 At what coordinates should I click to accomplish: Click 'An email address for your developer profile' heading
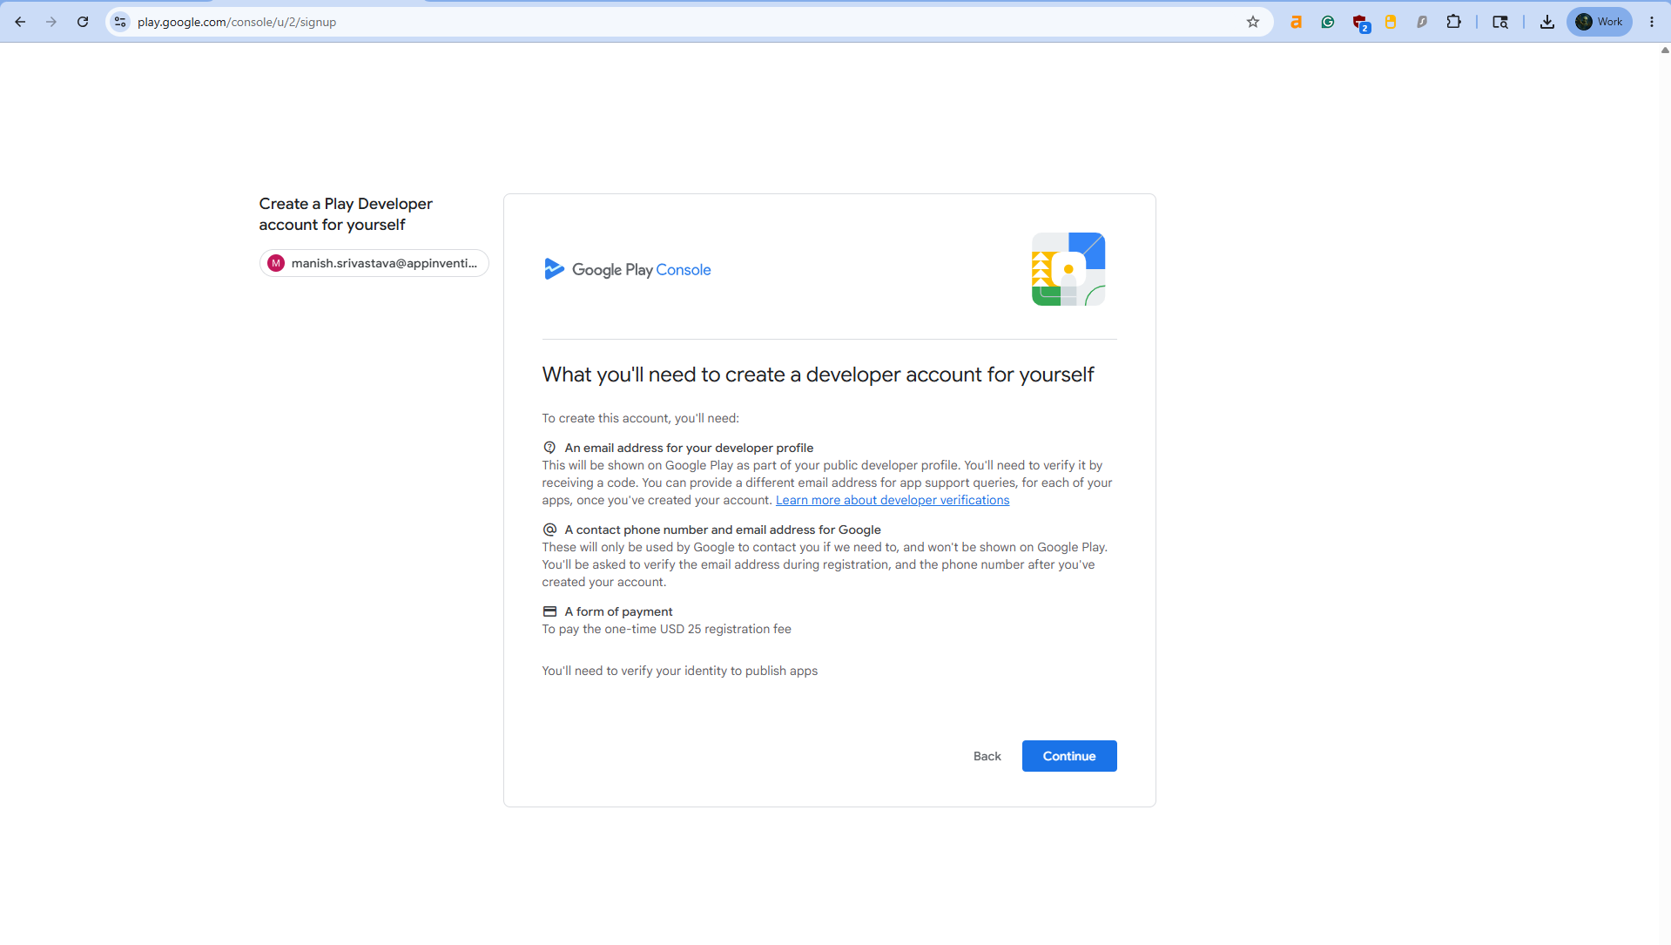pos(689,448)
